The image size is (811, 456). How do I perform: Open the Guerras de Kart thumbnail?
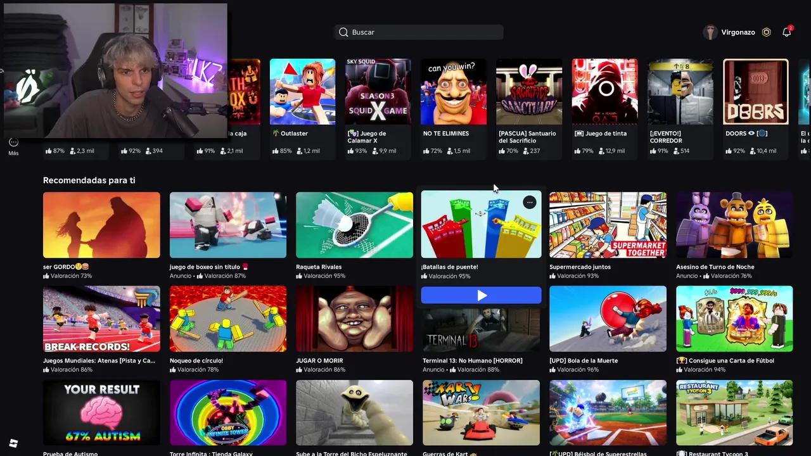click(x=482, y=413)
